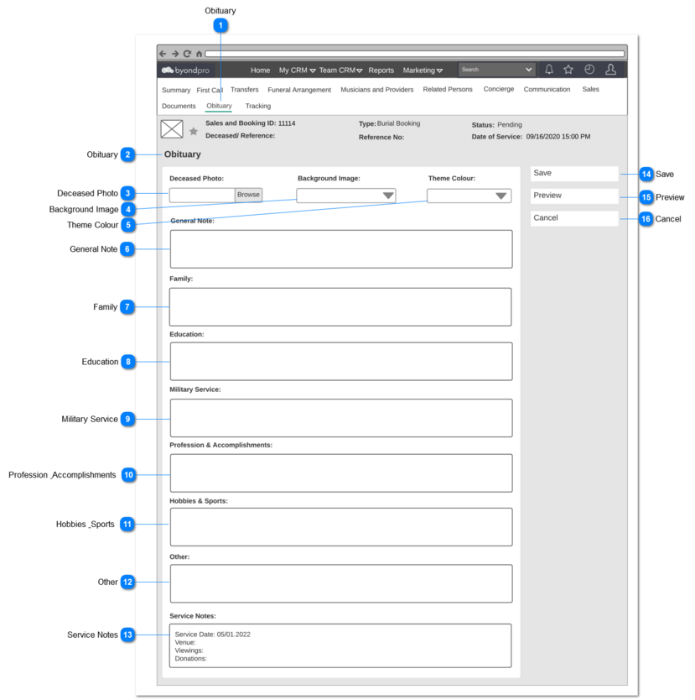Click the browser address bar
The image size is (695, 700).
415,54
